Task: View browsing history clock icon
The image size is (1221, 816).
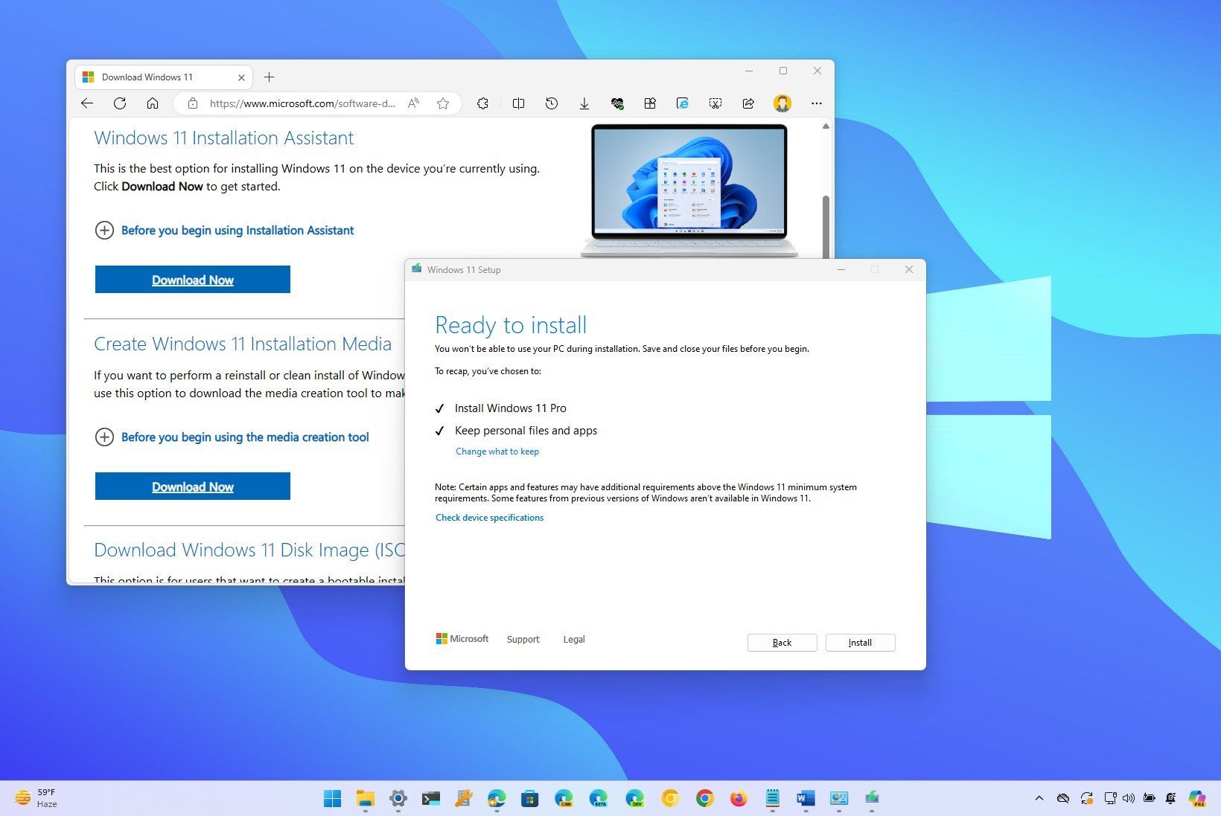Action: [552, 103]
